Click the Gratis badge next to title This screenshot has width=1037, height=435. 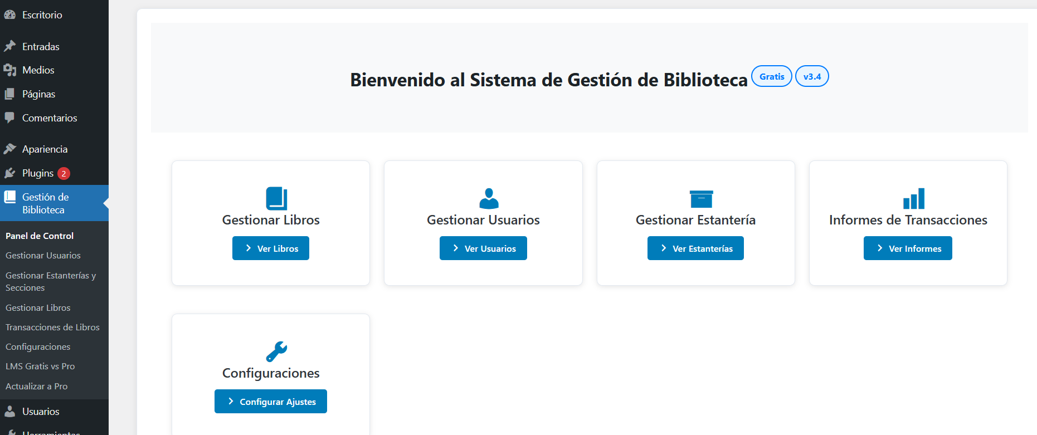point(771,76)
